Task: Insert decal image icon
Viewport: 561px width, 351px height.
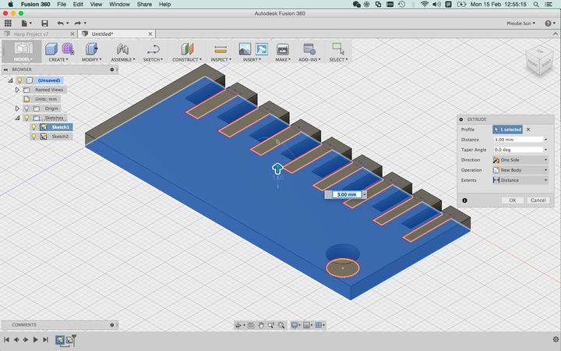Action: click(x=245, y=49)
